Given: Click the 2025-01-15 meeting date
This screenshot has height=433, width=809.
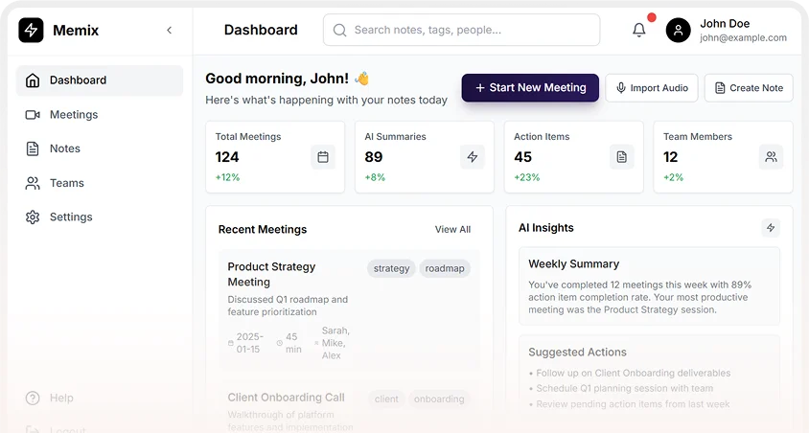Looking at the screenshot, I should (x=250, y=343).
